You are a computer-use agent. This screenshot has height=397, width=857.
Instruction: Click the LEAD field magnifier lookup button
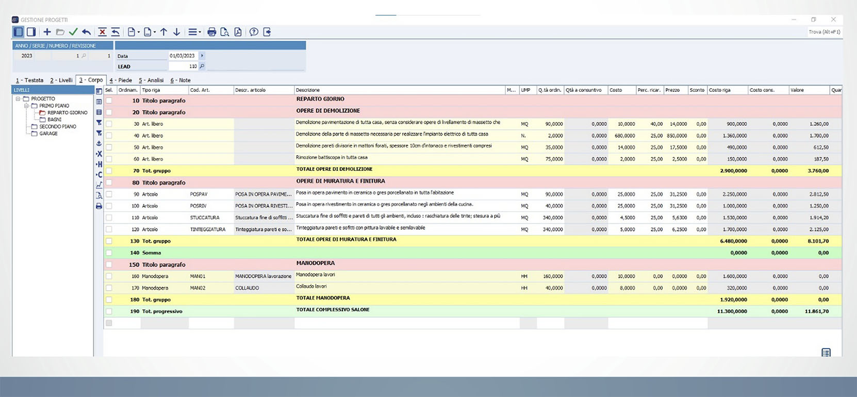(x=202, y=67)
